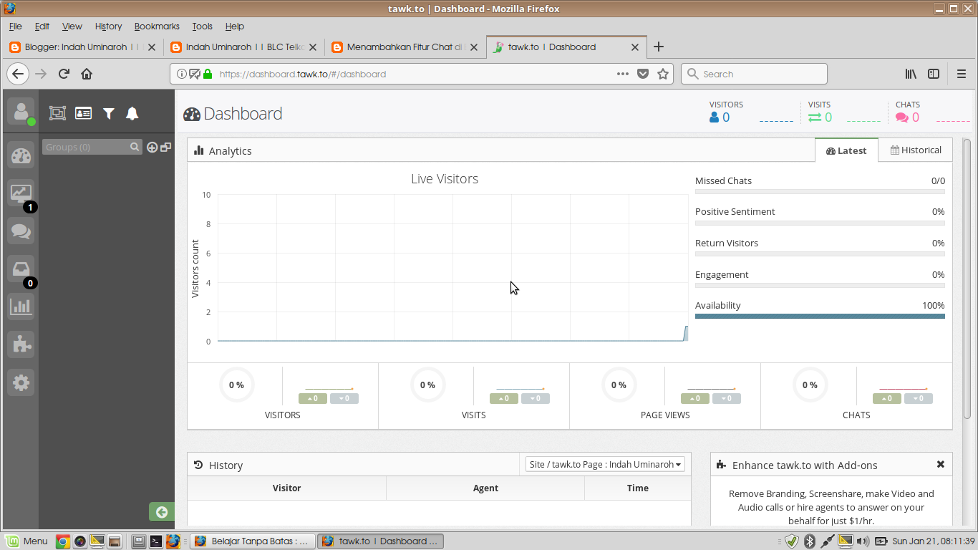Open notifications bell icon

[132, 113]
